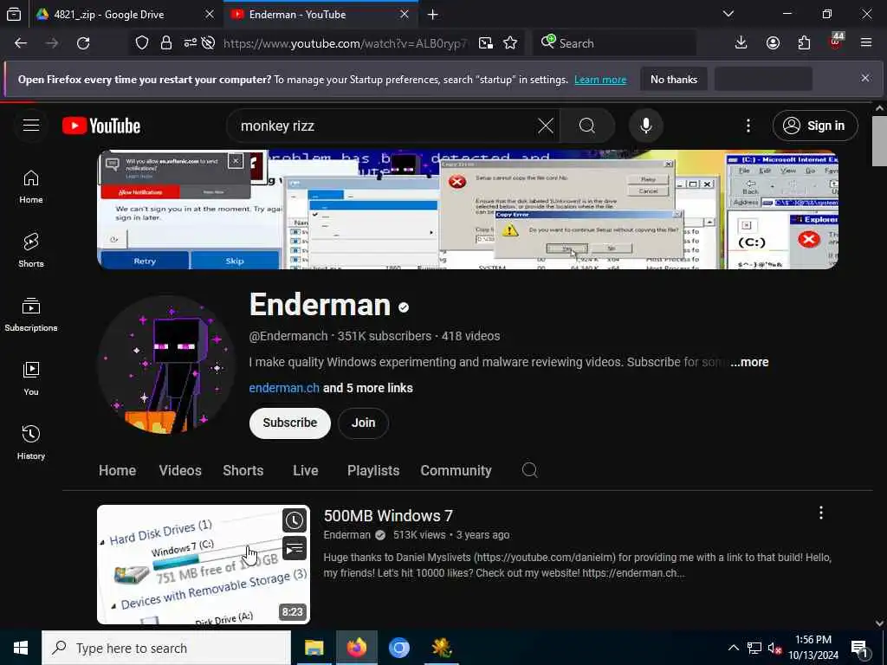Add 500MB Windows 7 video to queue
Image resolution: width=887 pixels, height=665 pixels.
point(295,548)
